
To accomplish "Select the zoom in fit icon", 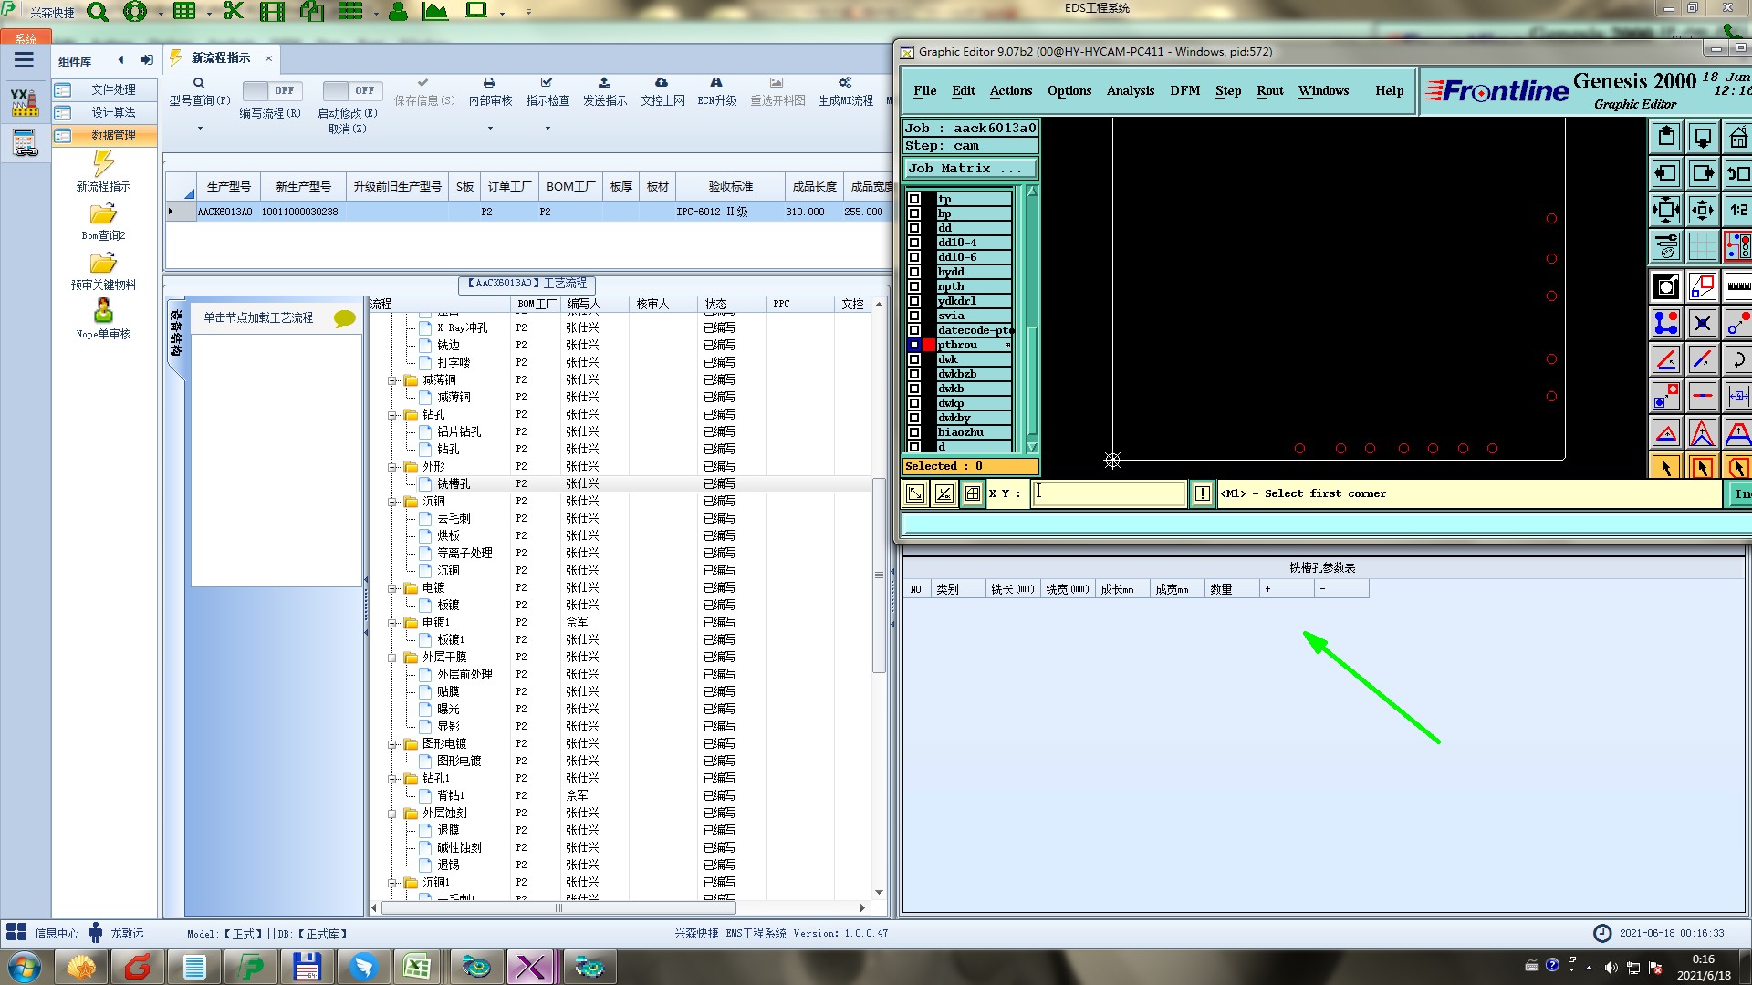I will click(x=1666, y=210).
